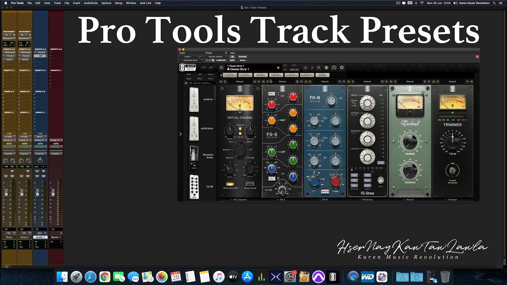Select the AirEQ Earth module thumbnail
Image resolution: width=507 pixels, height=285 pixels.
194,129
